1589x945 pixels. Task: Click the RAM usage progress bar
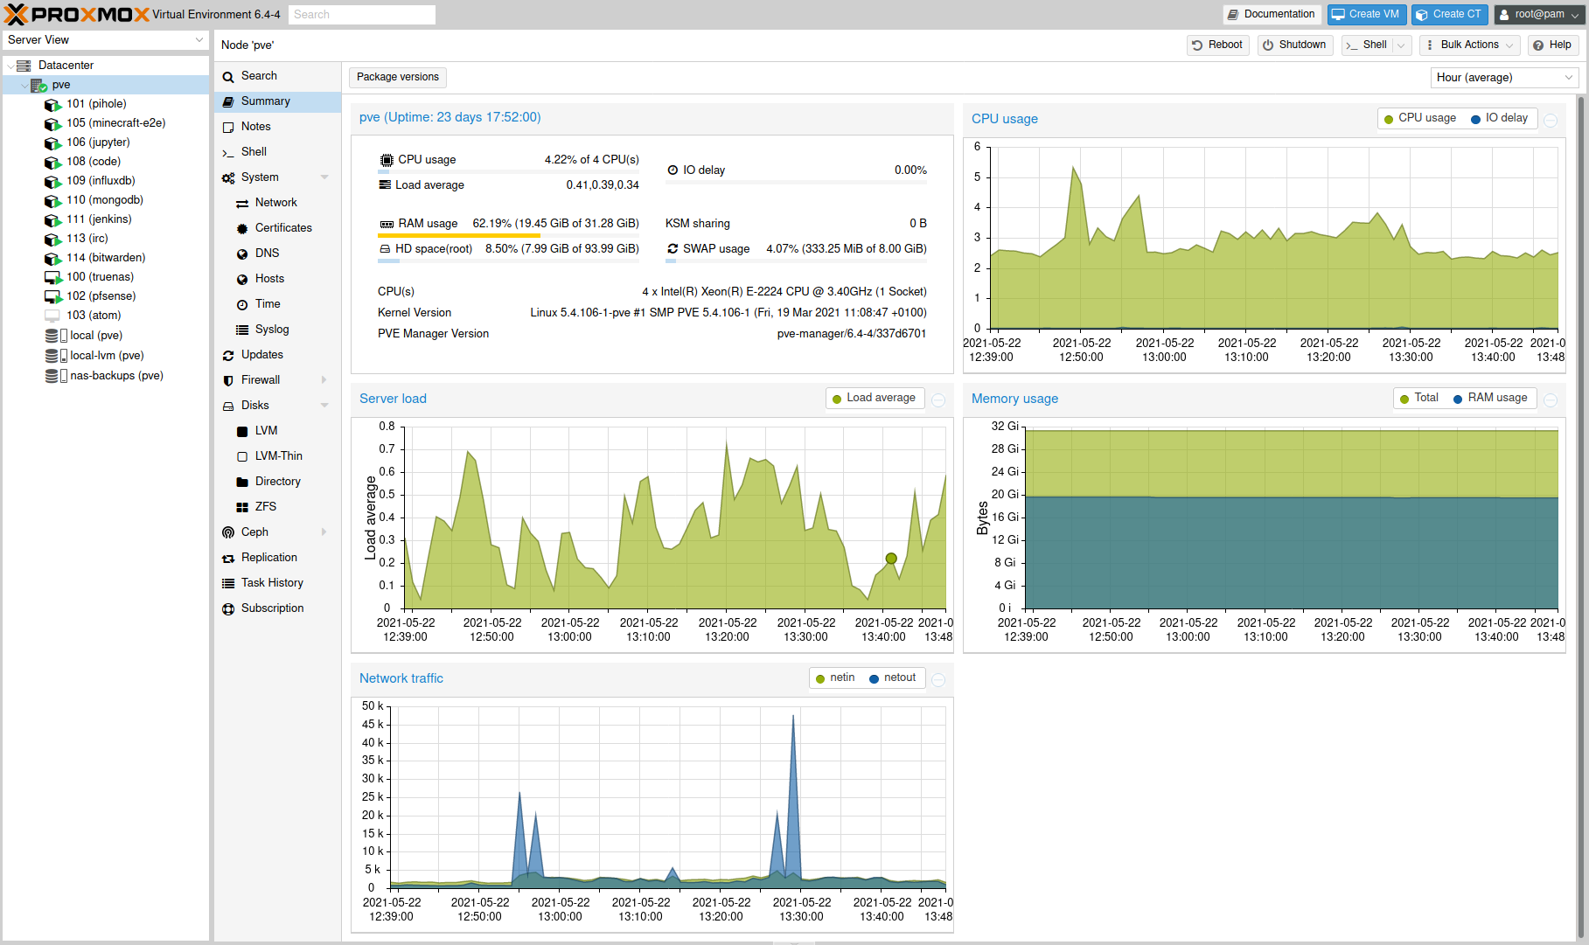tap(508, 236)
